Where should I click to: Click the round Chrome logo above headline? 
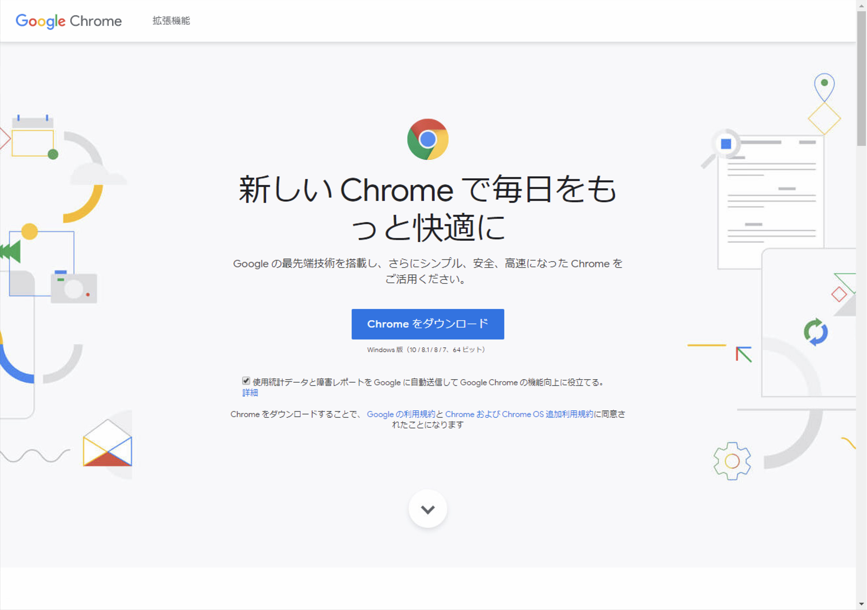(428, 139)
